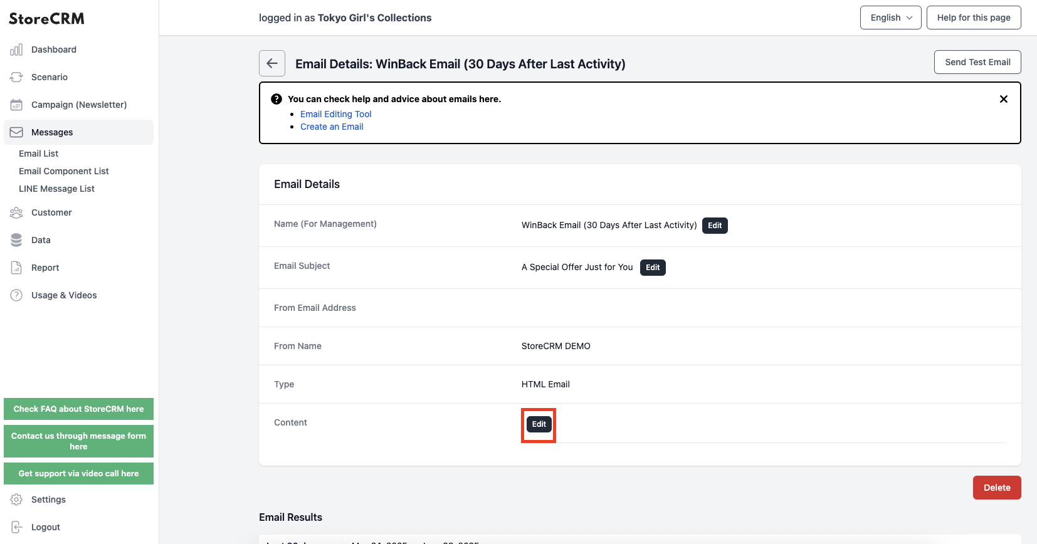Click the Logout exit icon
1037x544 pixels.
click(16, 527)
